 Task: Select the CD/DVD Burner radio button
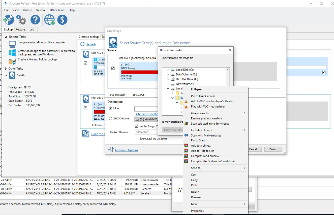[110, 118]
